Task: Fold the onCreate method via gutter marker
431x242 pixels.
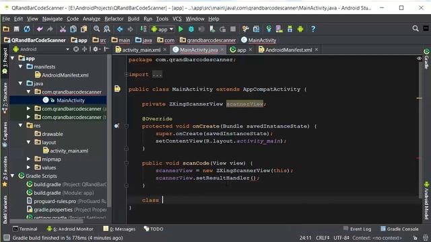Action: pyautogui.click(x=127, y=126)
